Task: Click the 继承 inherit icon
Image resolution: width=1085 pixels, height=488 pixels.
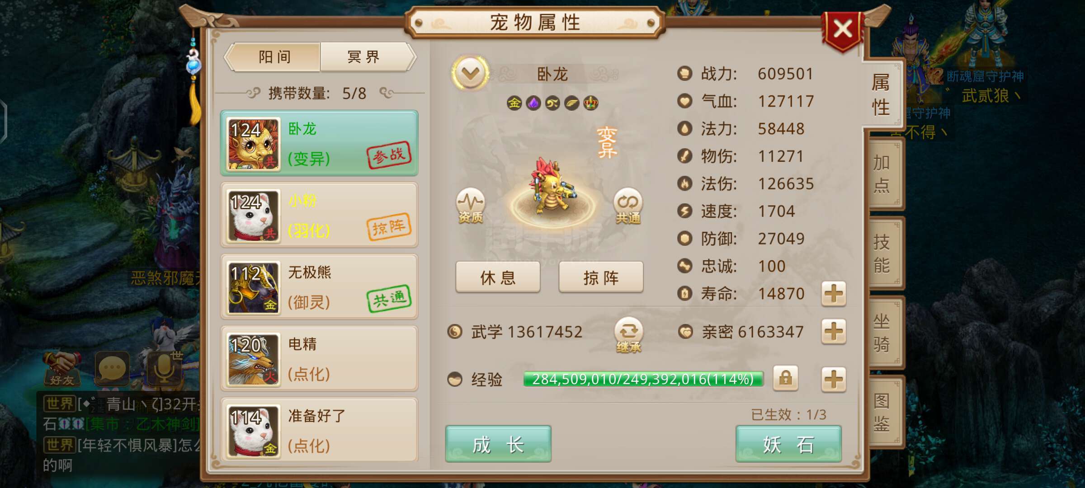Action: coord(628,335)
